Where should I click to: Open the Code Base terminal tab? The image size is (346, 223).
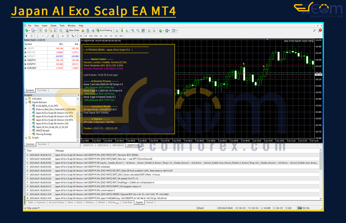tap(127, 202)
